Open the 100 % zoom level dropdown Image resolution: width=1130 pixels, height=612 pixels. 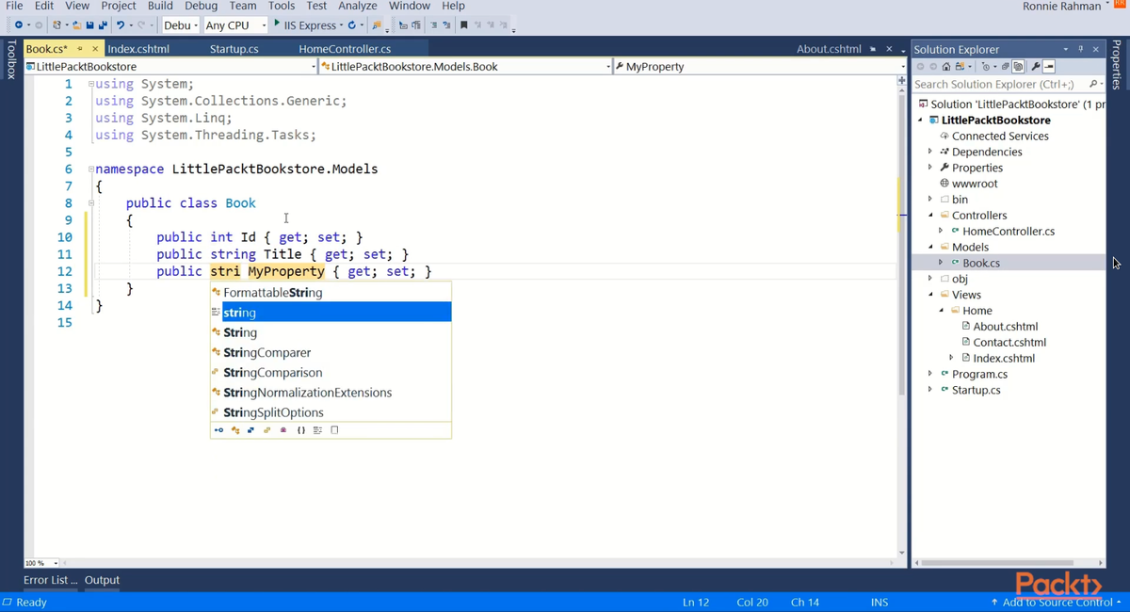(x=42, y=563)
